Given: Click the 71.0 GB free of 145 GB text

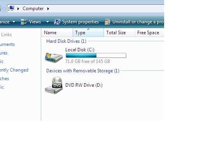Looking at the screenshot, I should 87,61.
